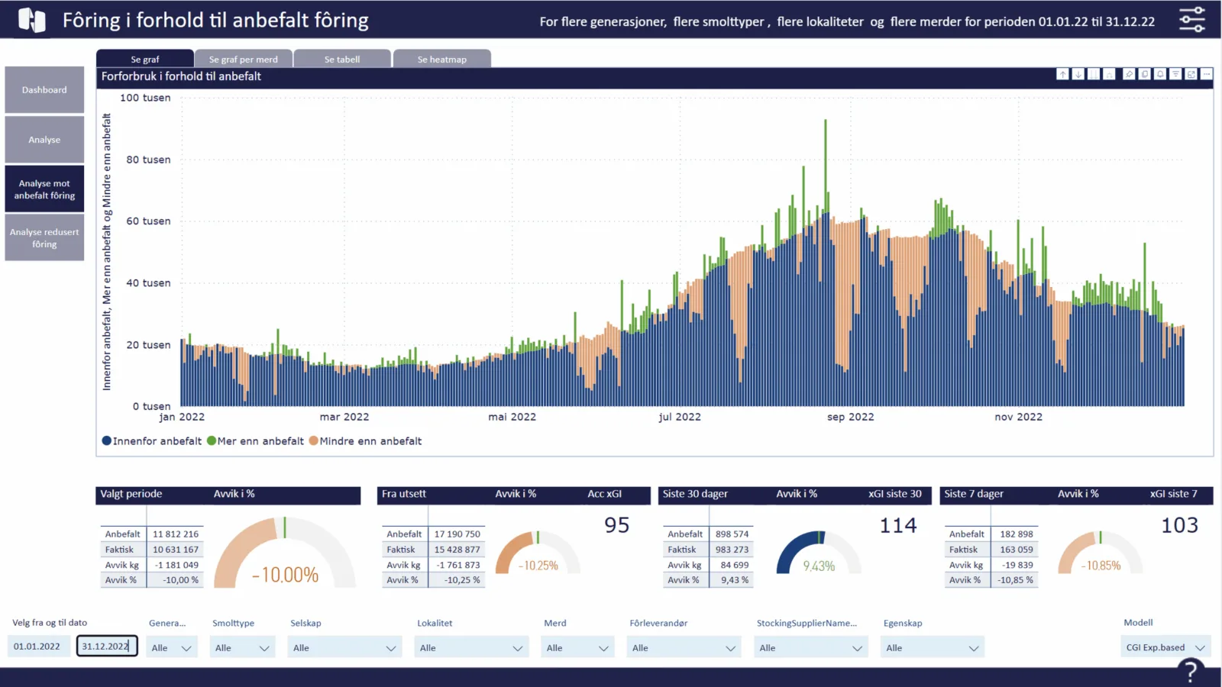Image resolution: width=1222 pixels, height=687 pixels.
Task: Click the xGI siste 7 value 103
Action: (1180, 525)
